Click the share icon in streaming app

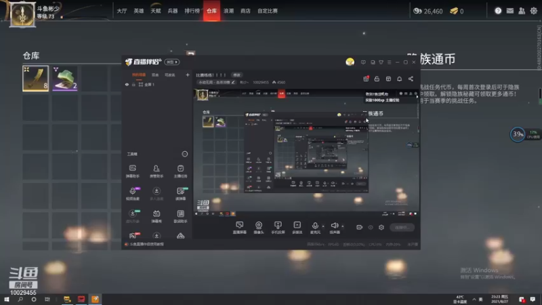pyautogui.click(x=411, y=79)
